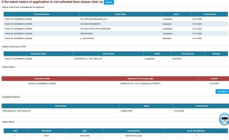This screenshot has width=229, height=140.
Task: Select the Application Processing Stage header
Action: pos(140,79)
